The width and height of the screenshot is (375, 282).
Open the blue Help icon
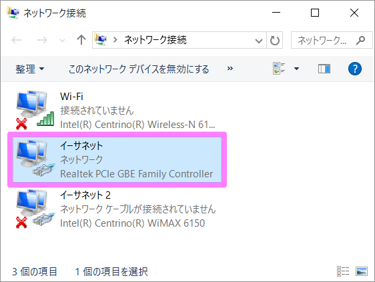pyautogui.click(x=355, y=69)
